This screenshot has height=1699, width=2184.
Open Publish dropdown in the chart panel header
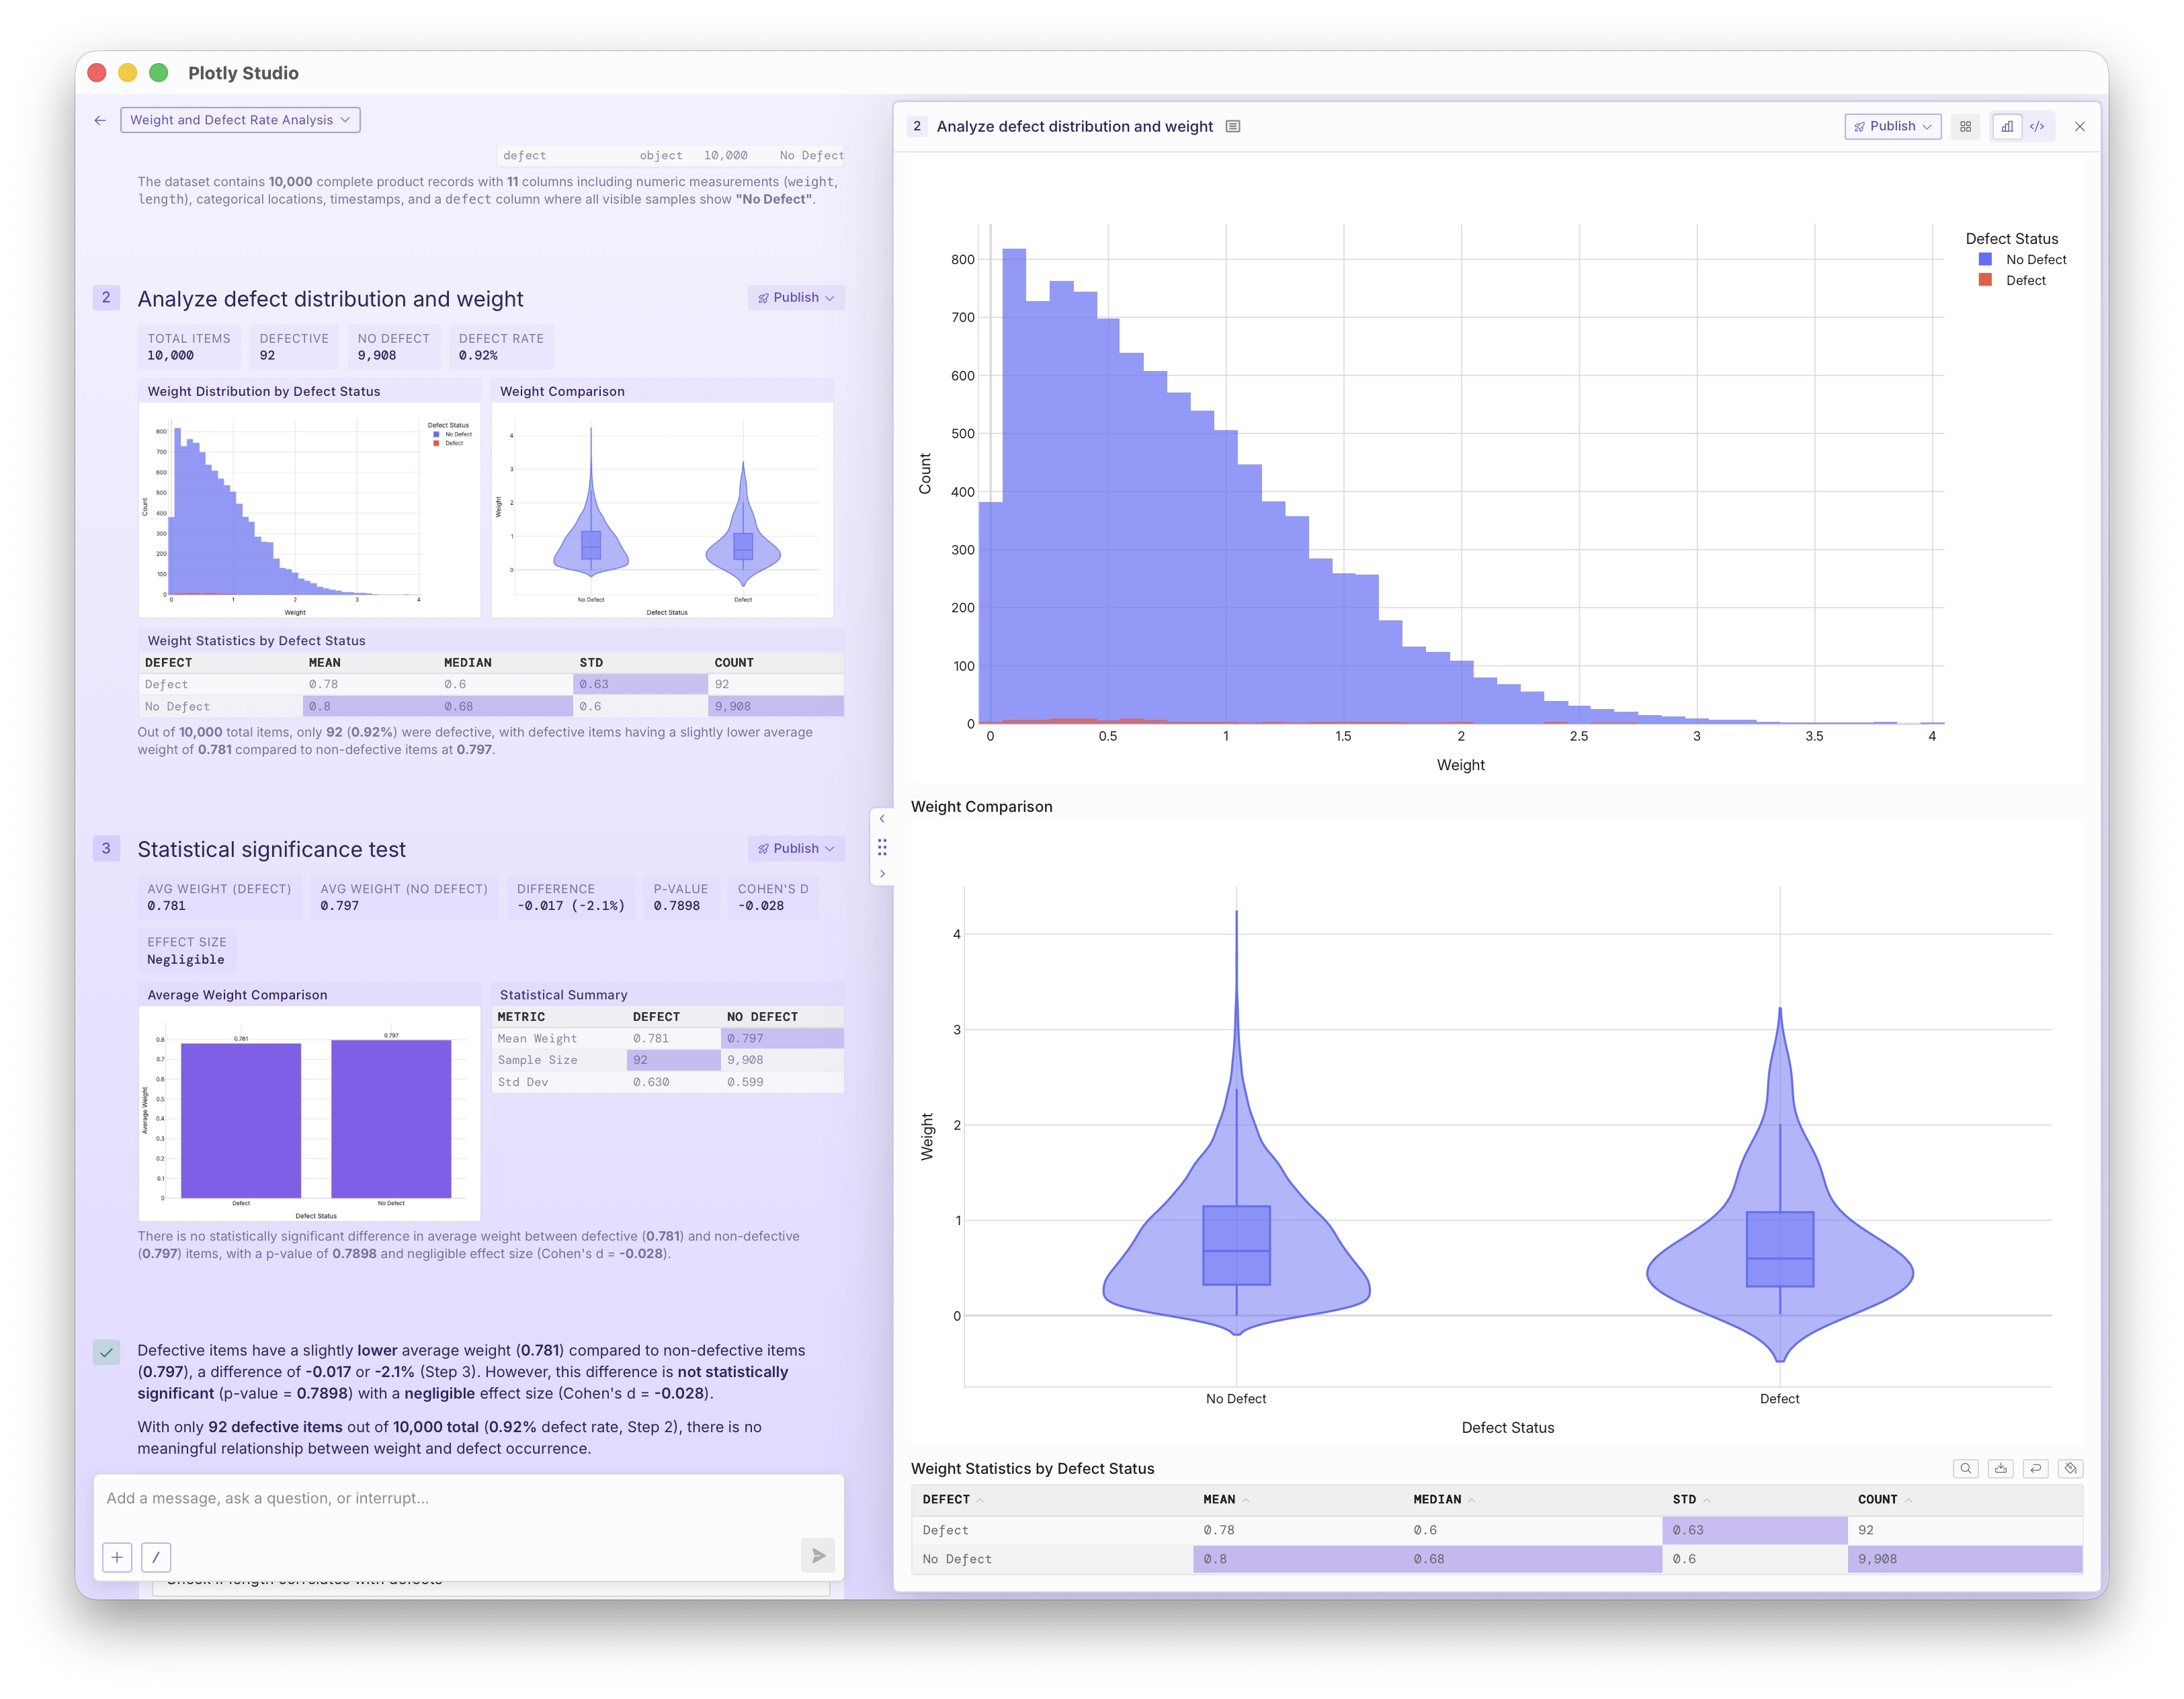(x=1892, y=126)
